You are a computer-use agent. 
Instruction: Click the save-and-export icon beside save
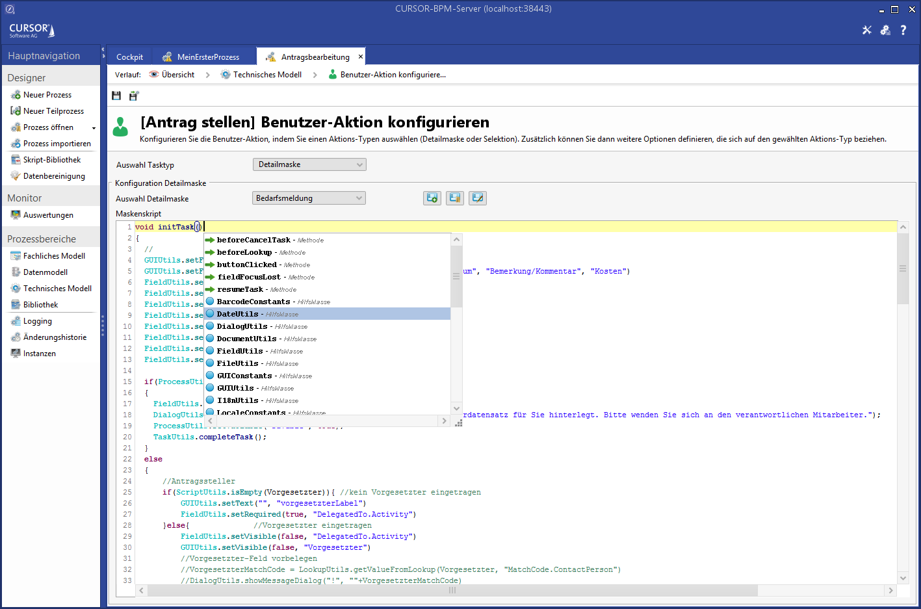click(x=134, y=96)
